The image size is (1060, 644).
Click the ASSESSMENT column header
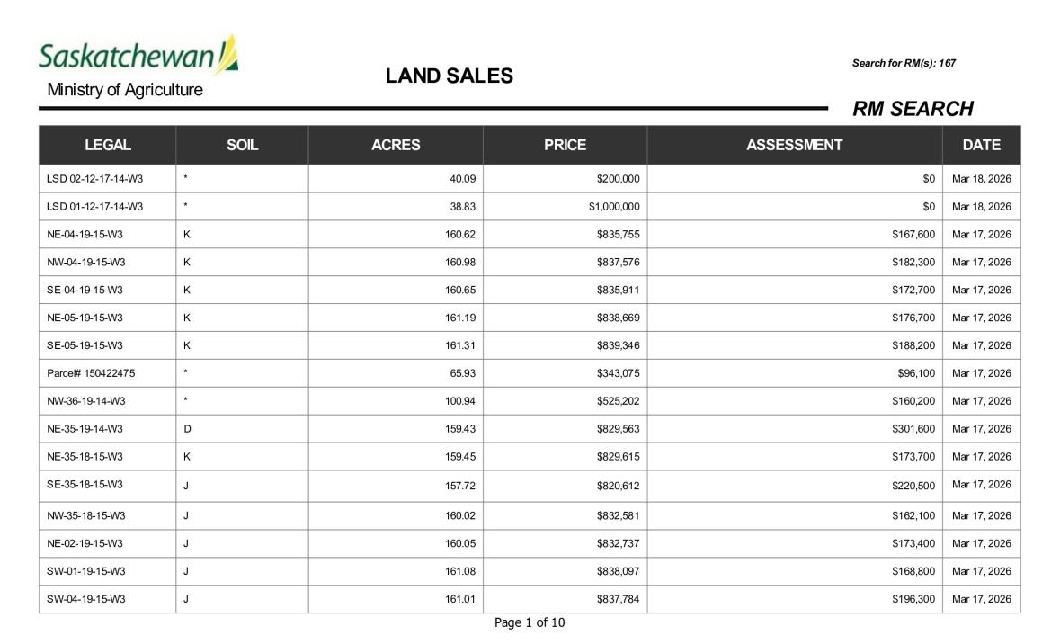click(794, 145)
